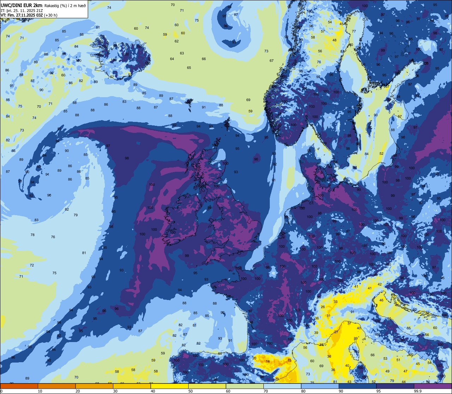Click the 20–30 legend color segment
452x394 pixels.
(x=94, y=386)
